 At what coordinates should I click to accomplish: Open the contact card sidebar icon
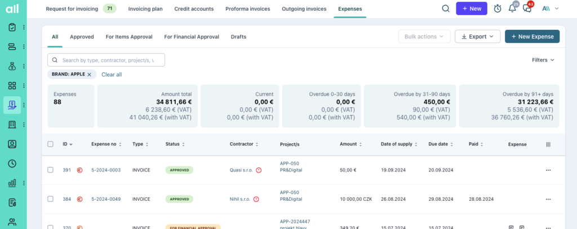pyautogui.click(x=12, y=144)
